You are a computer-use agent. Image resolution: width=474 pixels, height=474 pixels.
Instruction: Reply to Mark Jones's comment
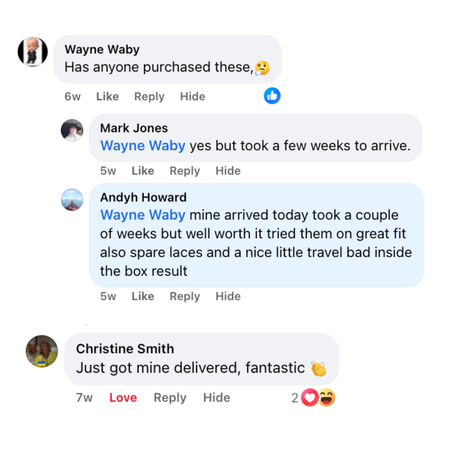[185, 171]
